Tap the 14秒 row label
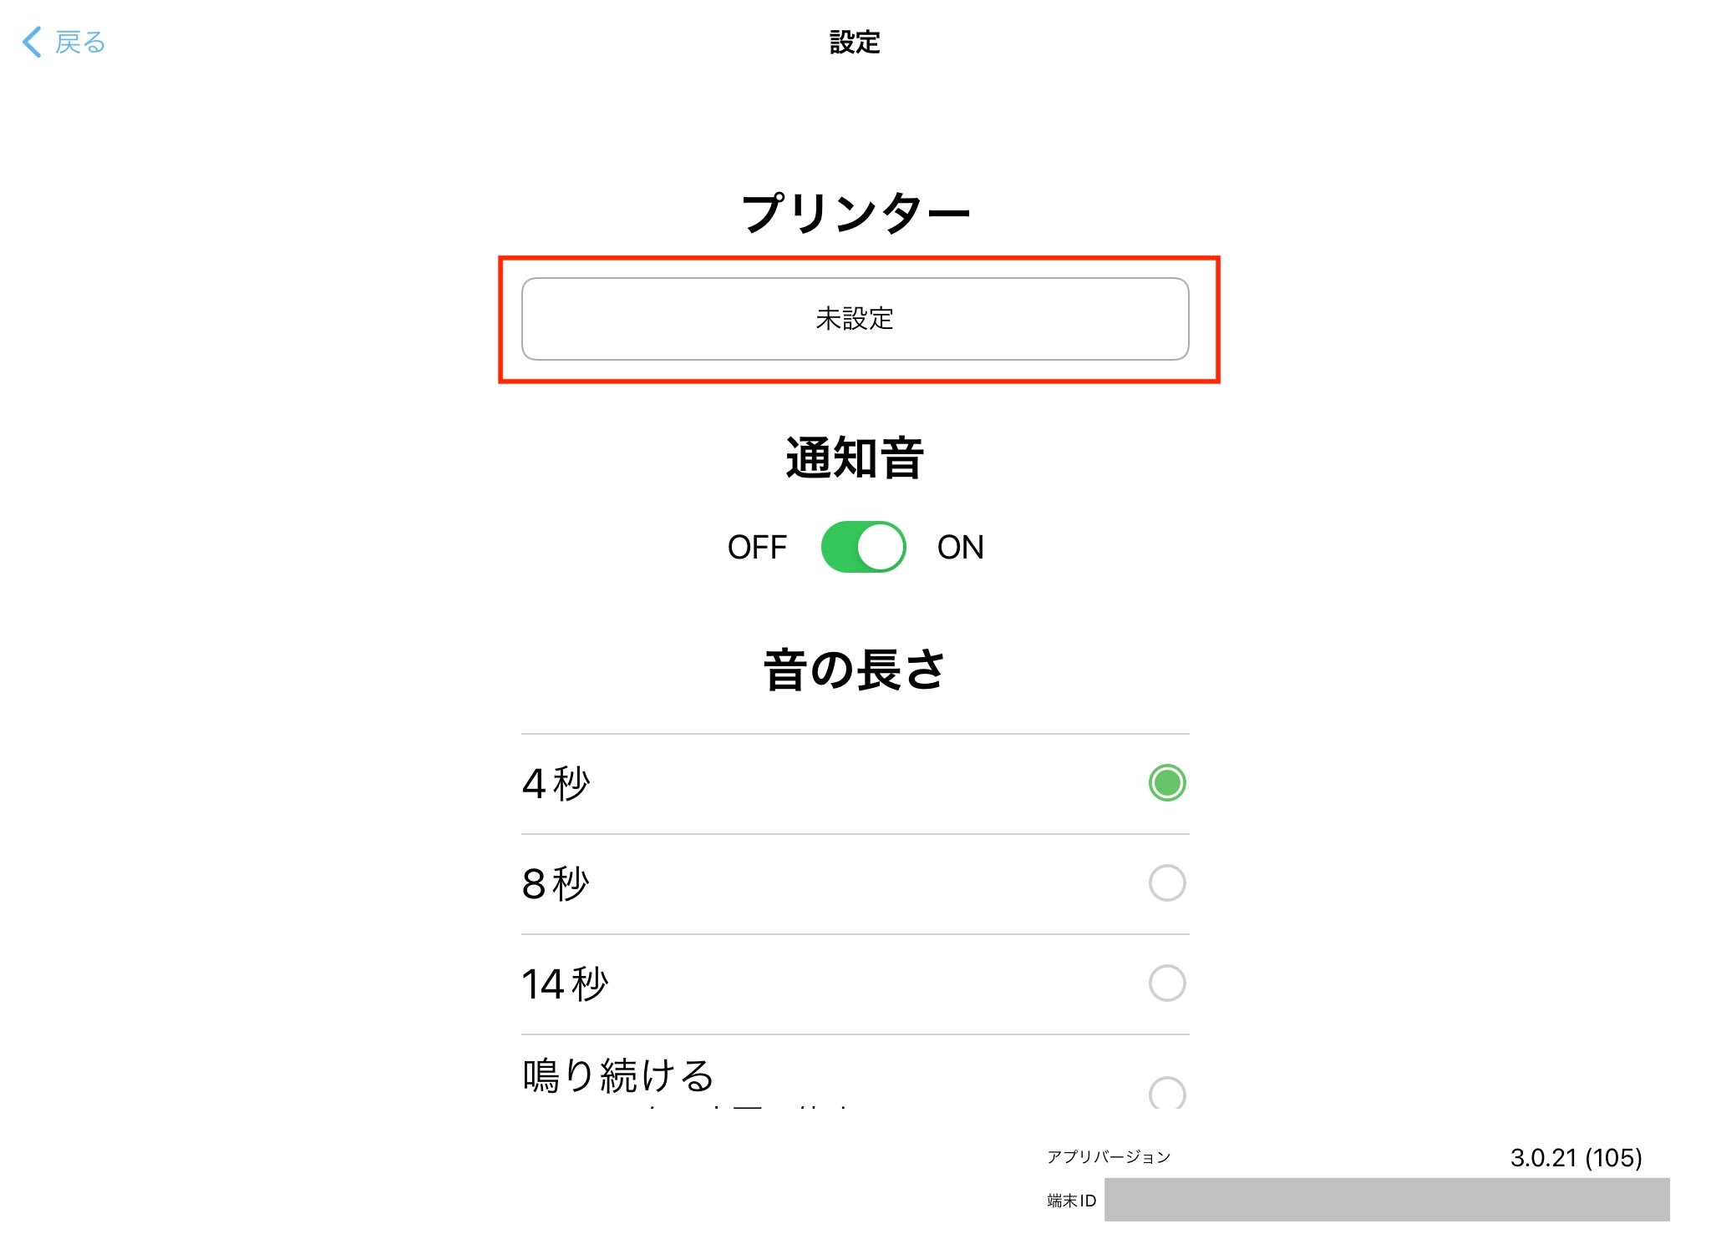Image resolution: width=1711 pixels, height=1249 pixels. [566, 984]
